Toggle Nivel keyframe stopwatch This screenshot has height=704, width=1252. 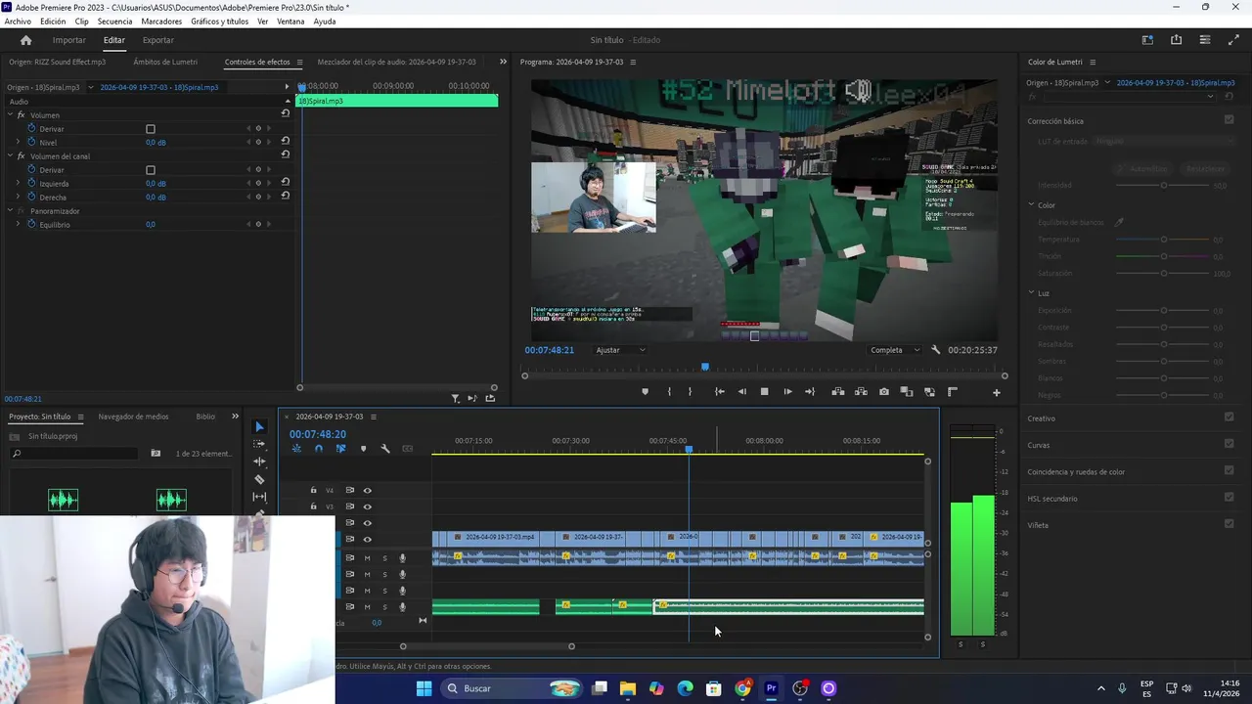point(31,142)
